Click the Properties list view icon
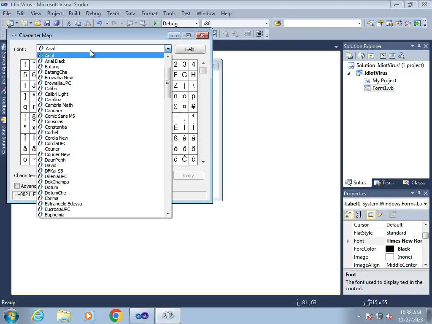 tap(371, 215)
